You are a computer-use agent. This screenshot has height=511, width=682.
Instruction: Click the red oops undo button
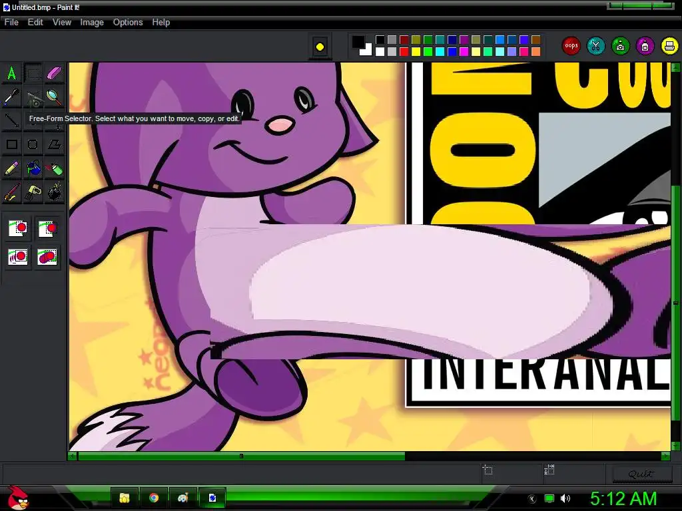[571, 46]
